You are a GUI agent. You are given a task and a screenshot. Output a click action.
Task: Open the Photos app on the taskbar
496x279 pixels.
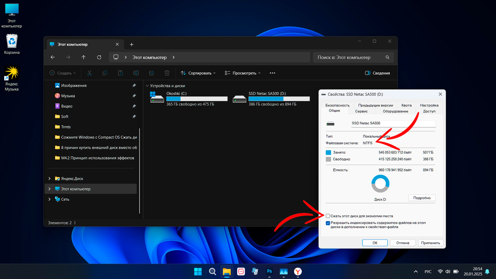(284, 272)
